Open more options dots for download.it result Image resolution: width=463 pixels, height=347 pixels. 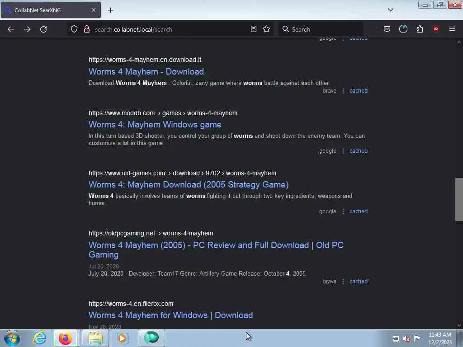(x=343, y=91)
